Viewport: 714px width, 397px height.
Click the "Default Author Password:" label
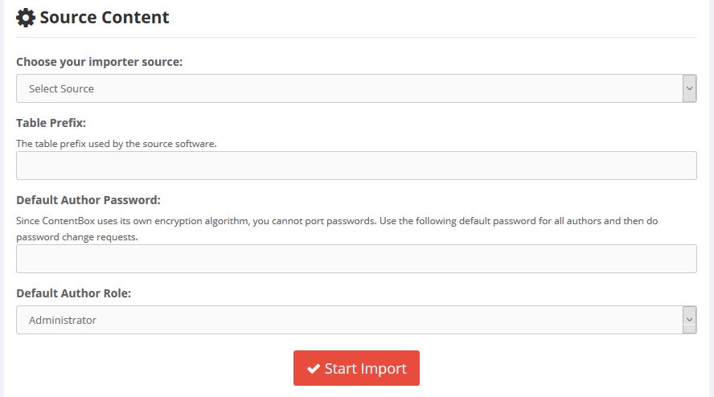(88, 200)
